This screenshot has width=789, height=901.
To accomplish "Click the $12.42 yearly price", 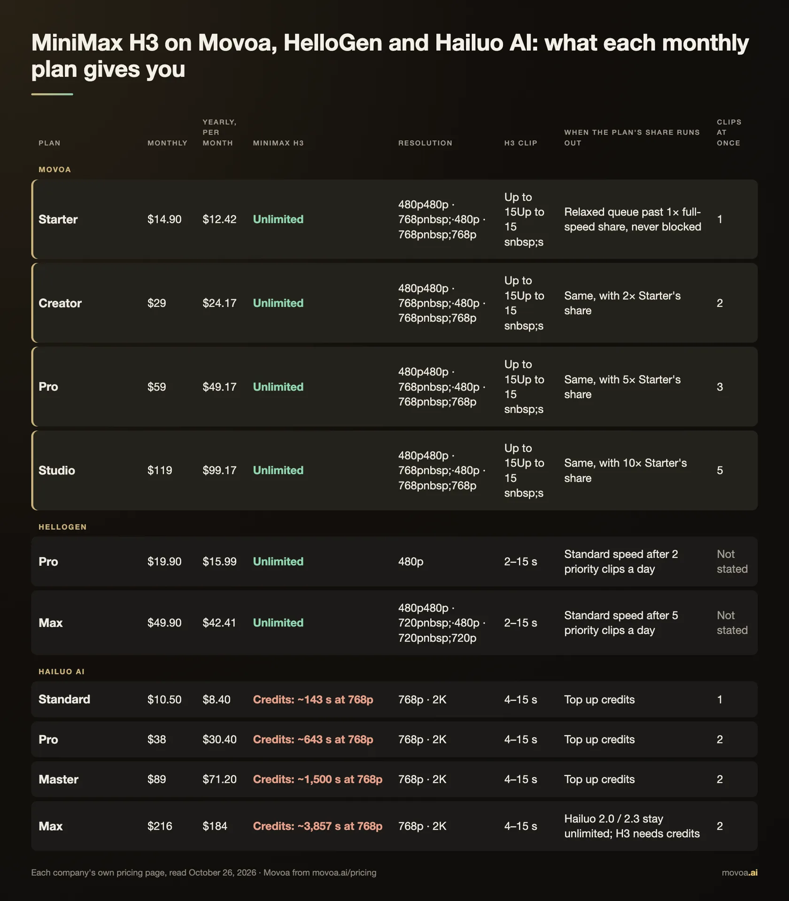I will click(219, 219).
